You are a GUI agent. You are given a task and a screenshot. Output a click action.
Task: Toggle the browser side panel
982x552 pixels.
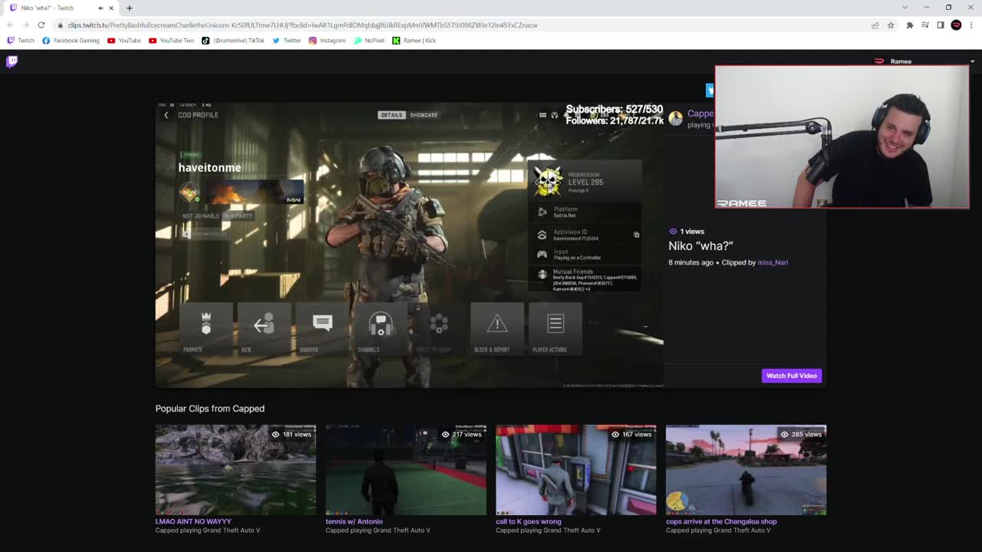[x=941, y=25]
